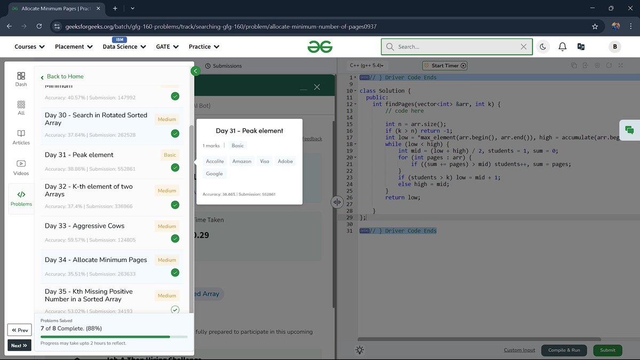640x360 pixels.
Task: Click the checkmark for Day 30 problem
Action: [x=175, y=133]
